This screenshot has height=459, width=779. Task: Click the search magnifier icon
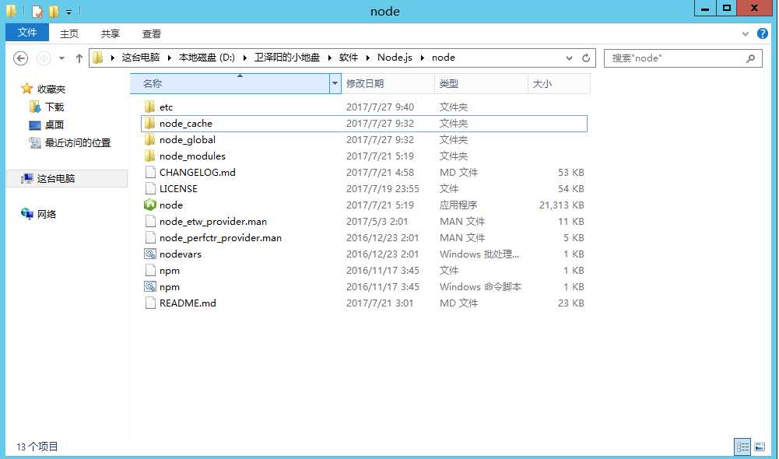pos(751,58)
